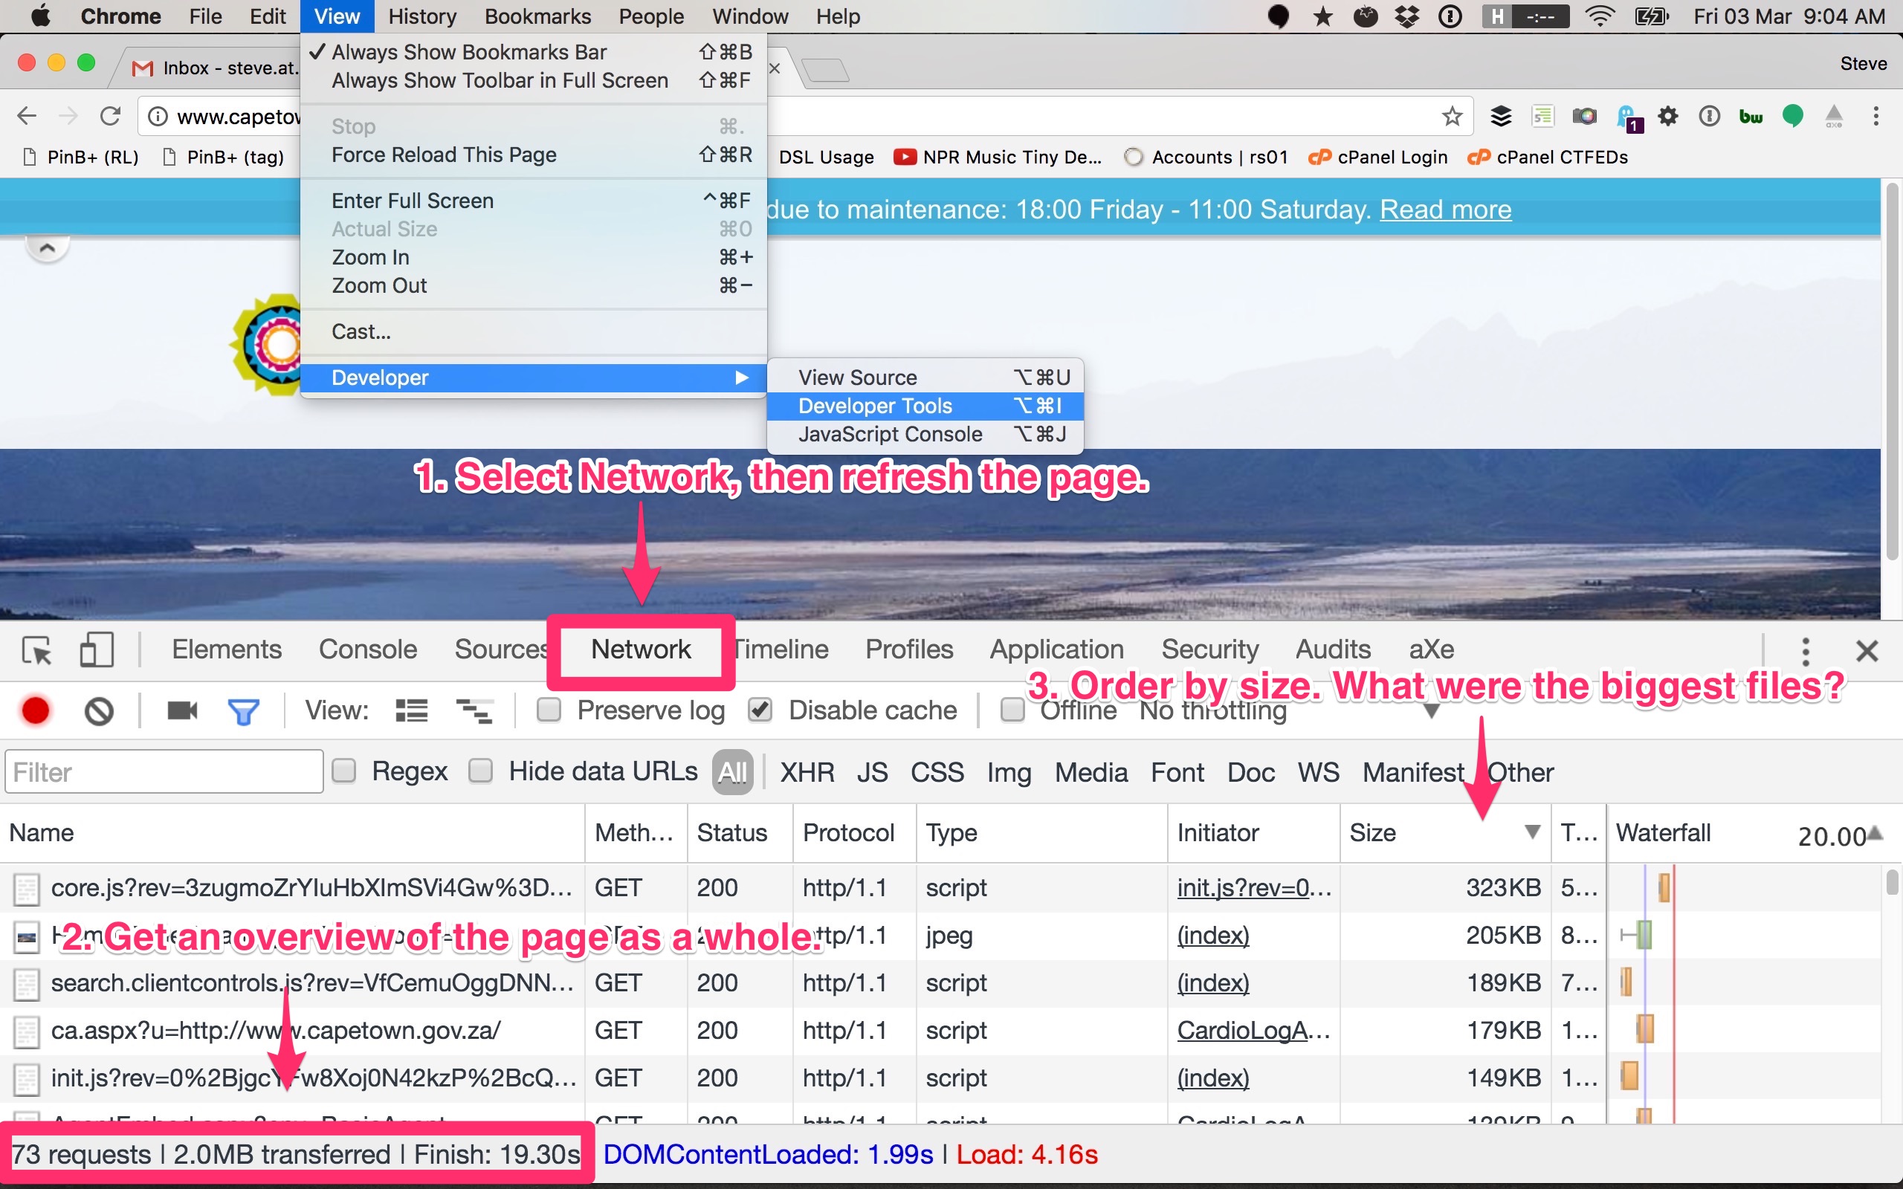Click the network Filter text field

pyautogui.click(x=164, y=772)
